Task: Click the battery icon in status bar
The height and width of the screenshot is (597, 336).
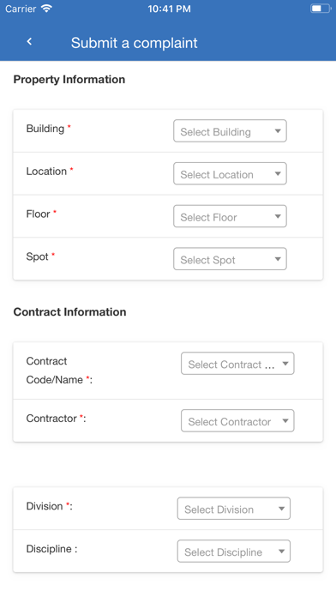Action: tap(321, 9)
